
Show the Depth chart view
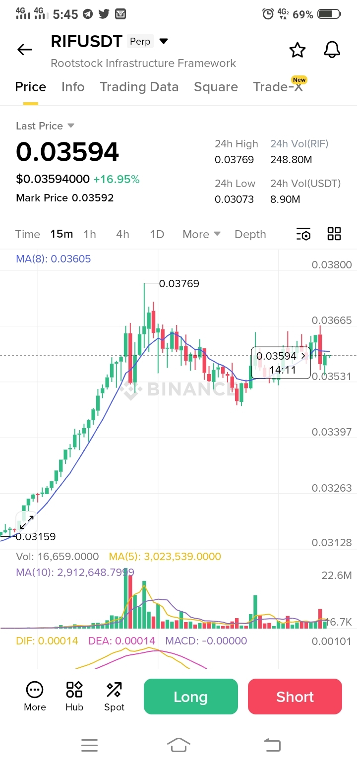[x=250, y=234]
